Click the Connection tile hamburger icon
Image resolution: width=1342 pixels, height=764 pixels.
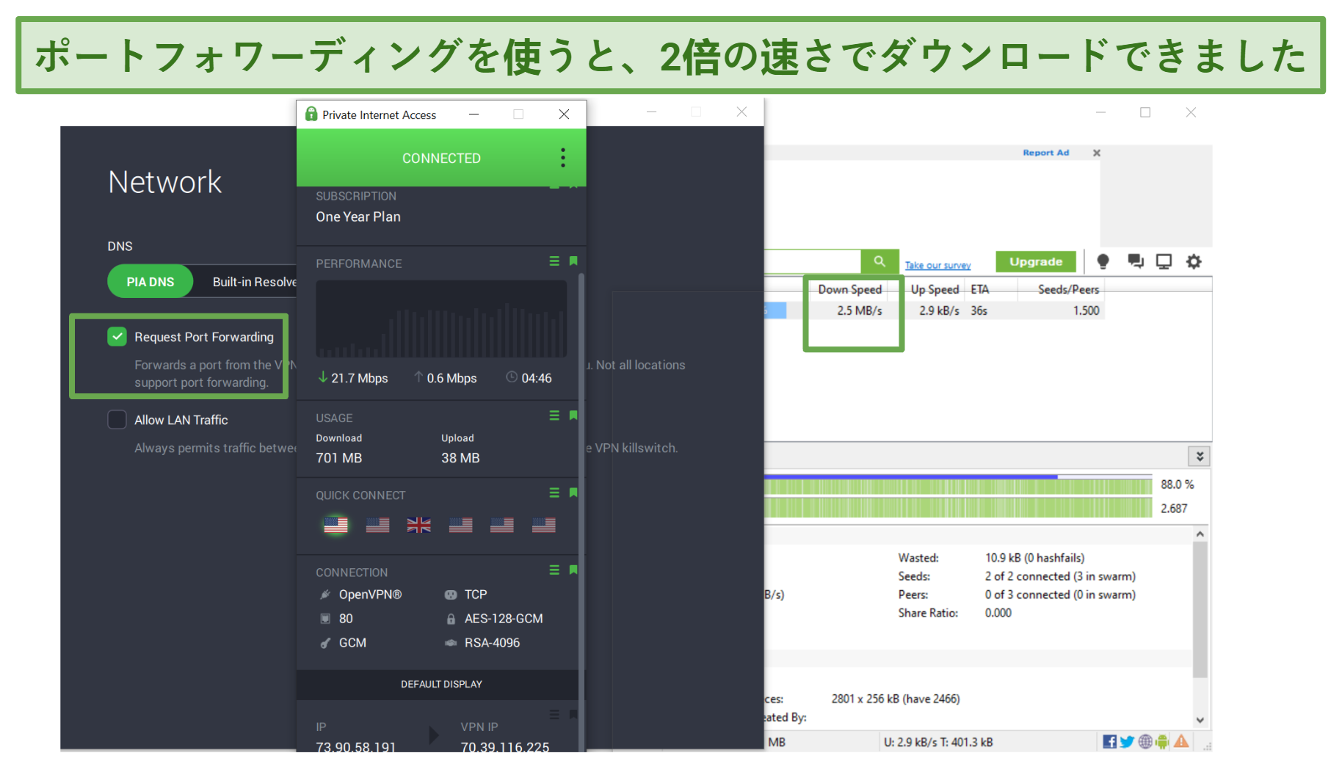(554, 570)
